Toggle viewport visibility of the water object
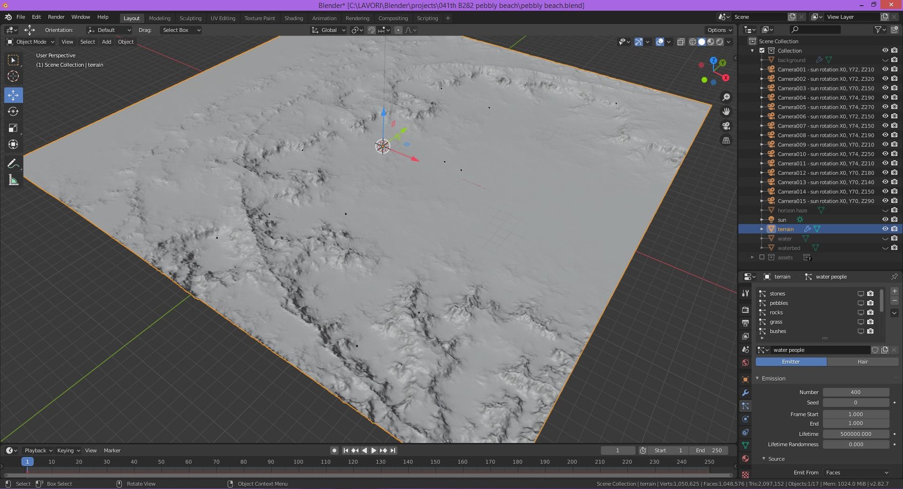Image resolution: width=903 pixels, height=489 pixels. (x=885, y=238)
